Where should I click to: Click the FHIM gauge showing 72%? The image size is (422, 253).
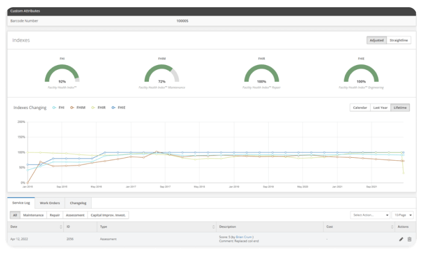tap(162, 74)
